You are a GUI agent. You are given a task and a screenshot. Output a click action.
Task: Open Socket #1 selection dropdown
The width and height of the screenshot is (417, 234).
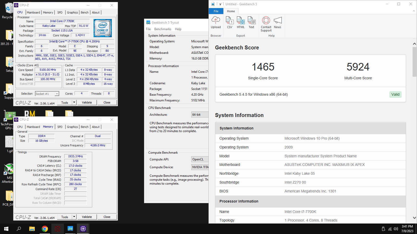point(47,94)
